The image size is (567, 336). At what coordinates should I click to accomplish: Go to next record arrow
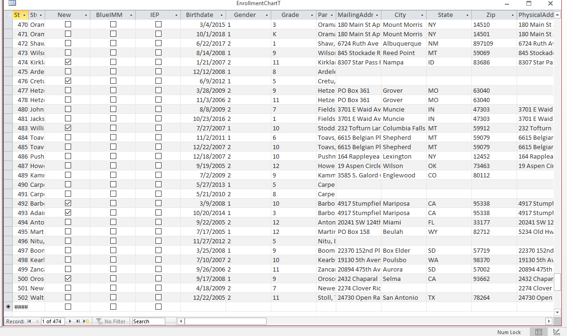coord(70,321)
